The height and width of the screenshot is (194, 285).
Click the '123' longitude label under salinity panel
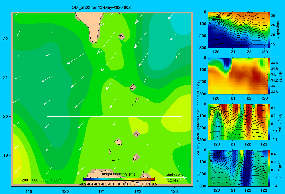coord(264,98)
